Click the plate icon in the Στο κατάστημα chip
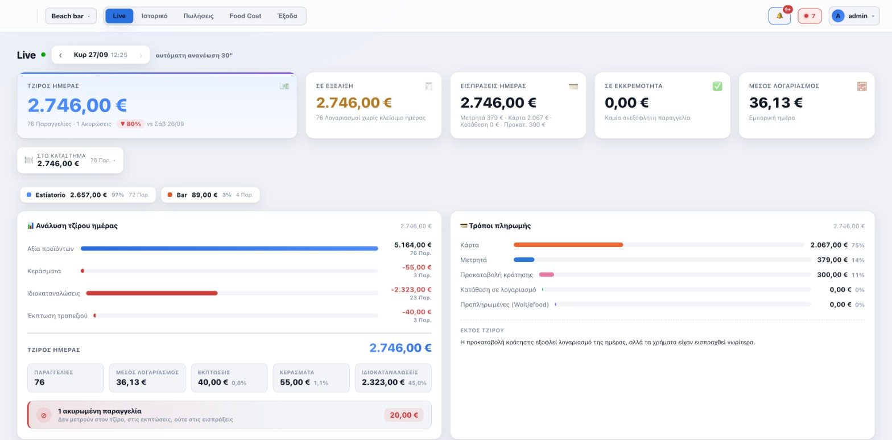 pos(28,160)
